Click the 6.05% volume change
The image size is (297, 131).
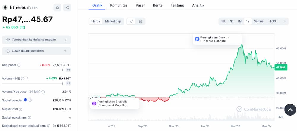pyautogui.click(x=51, y=78)
